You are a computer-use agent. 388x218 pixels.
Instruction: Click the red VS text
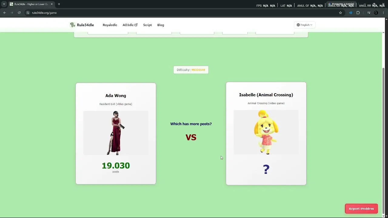(191, 137)
